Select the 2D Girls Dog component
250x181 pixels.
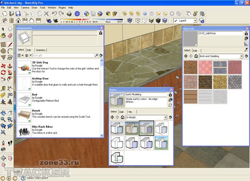point(24,67)
